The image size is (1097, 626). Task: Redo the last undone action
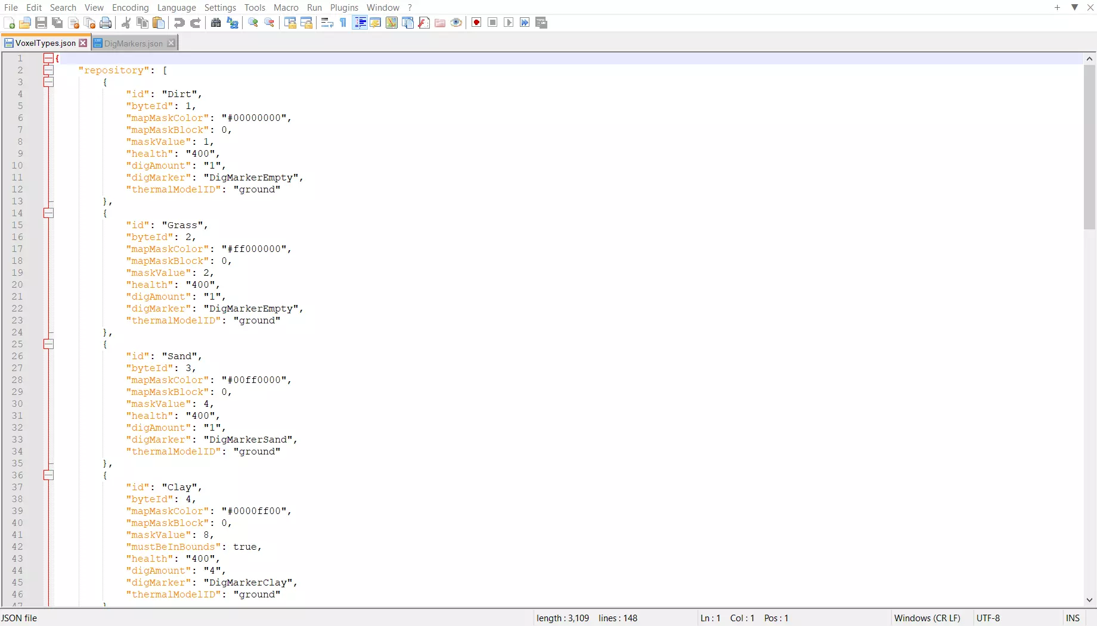(x=195, y=23)
